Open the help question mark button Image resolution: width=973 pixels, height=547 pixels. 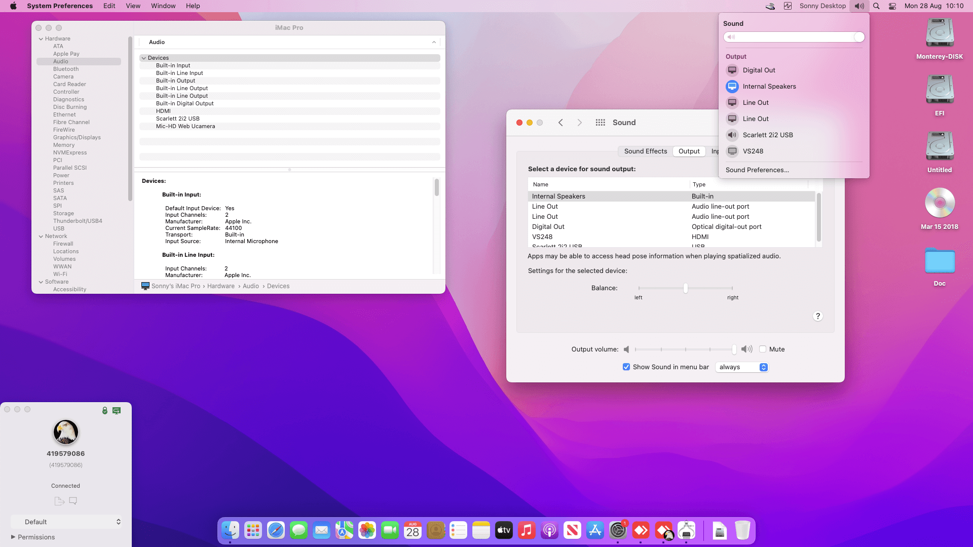click(x=817, y=316)
